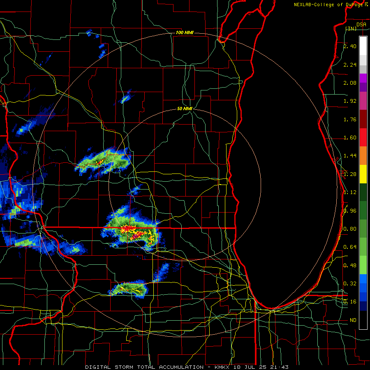Click the 21:43 timestamp in the caption

point(279,367)
